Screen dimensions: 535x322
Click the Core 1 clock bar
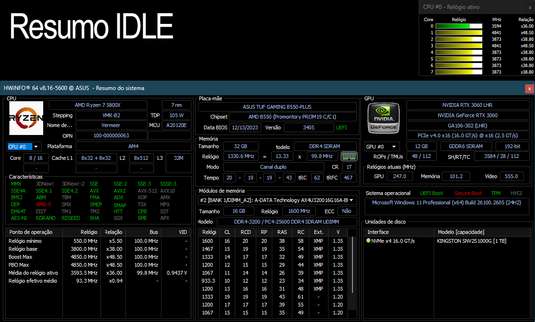pyautogui.click(x=459, y=33)
